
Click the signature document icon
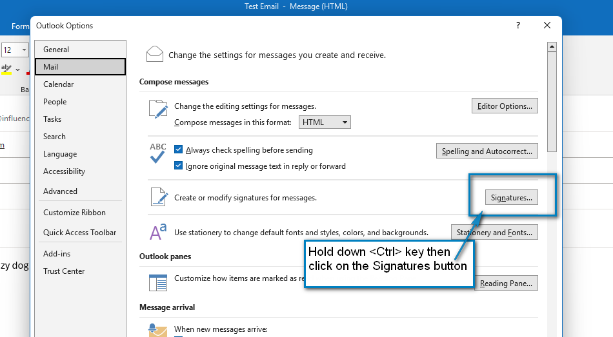[x=159, y=197]
